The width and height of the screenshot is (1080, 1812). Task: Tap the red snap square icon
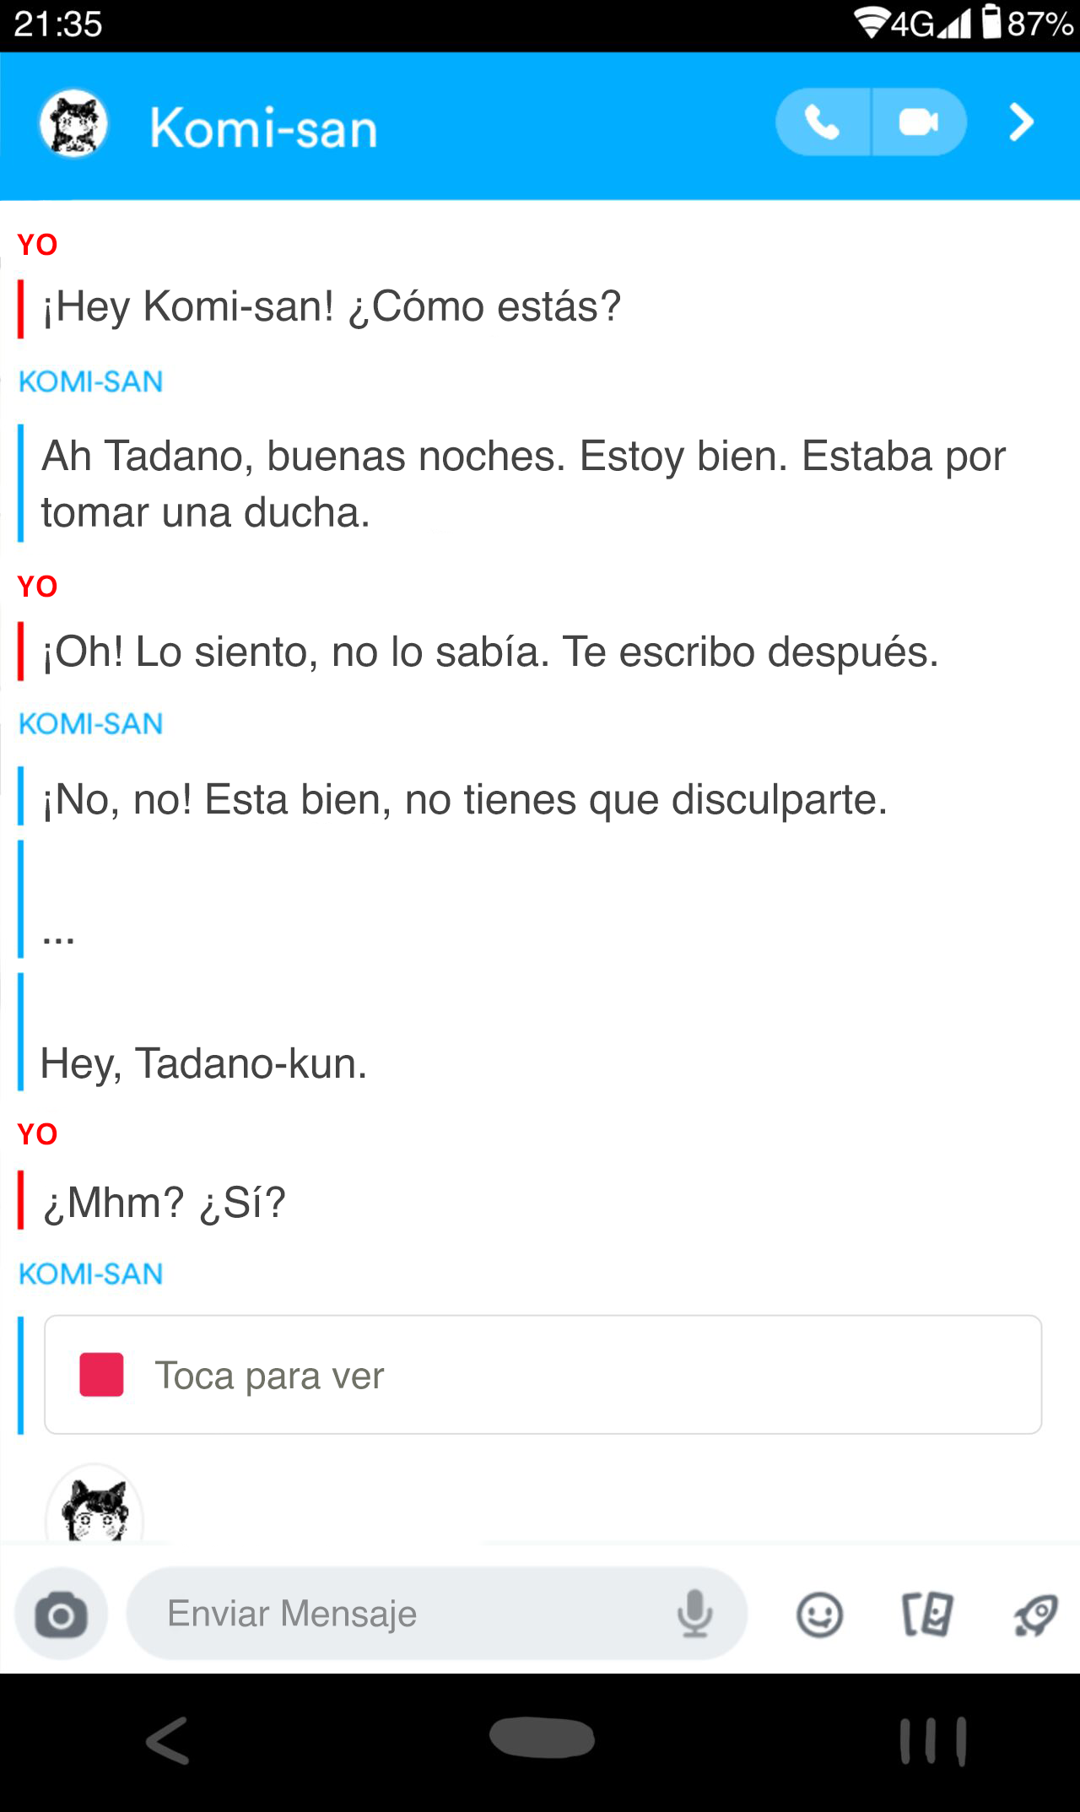101,1375
